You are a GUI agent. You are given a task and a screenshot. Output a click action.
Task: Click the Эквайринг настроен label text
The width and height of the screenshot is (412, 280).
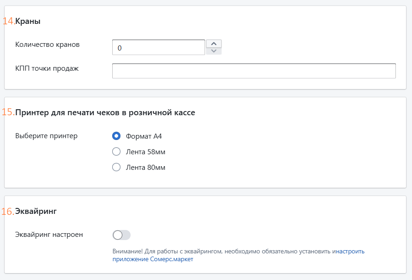point(49,235)
